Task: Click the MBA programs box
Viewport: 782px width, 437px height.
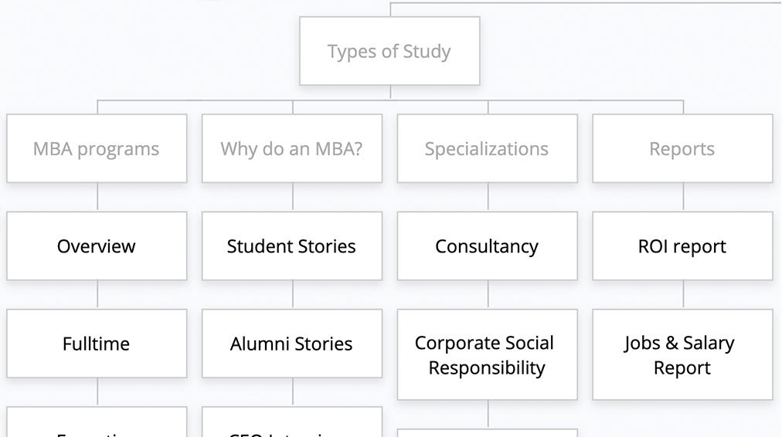Action: (97, 148)
